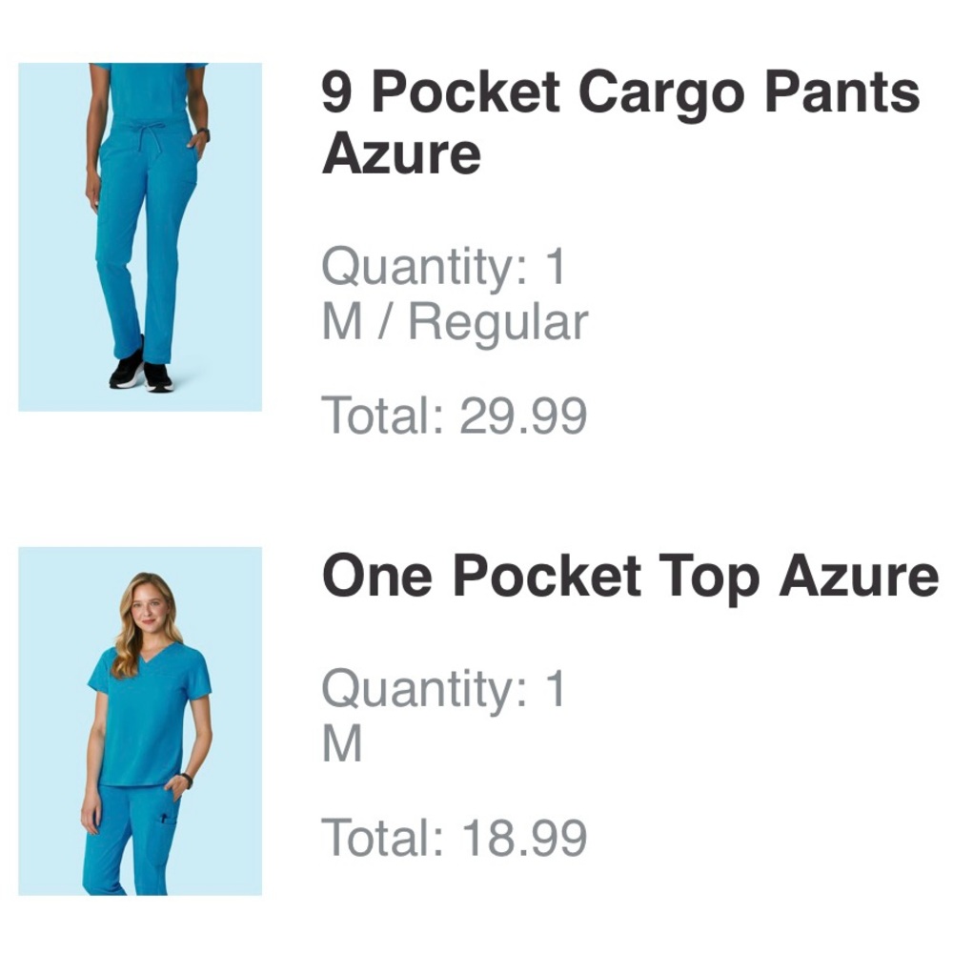Open the One Pocket Top product image
This screenshot has height=953, width=953.
(x=140, y=720)
